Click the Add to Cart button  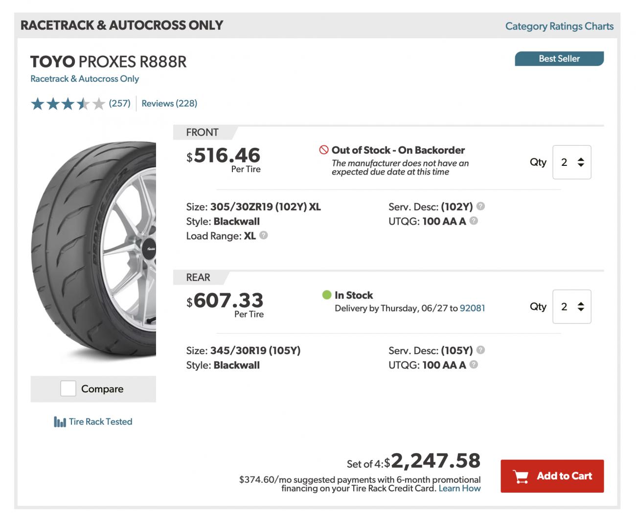[552, 476]
